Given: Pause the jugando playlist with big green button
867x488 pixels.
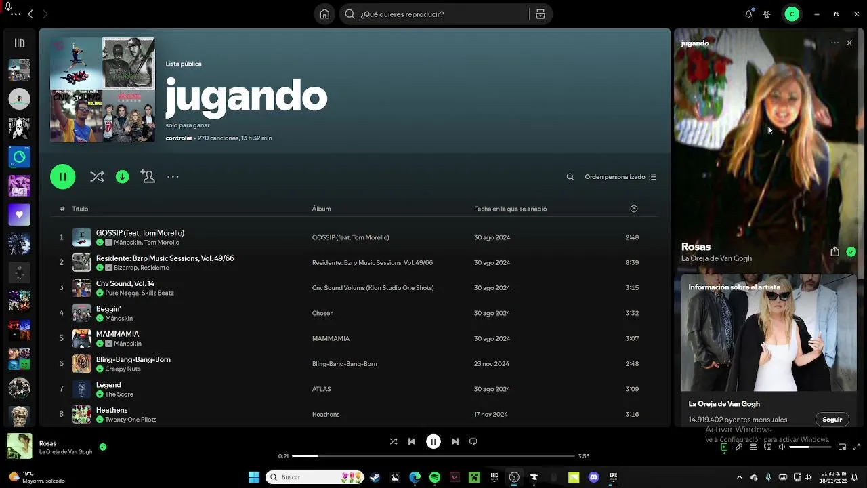Looking at the screenshot, I should pyautogui.click(x=62, y=177).
